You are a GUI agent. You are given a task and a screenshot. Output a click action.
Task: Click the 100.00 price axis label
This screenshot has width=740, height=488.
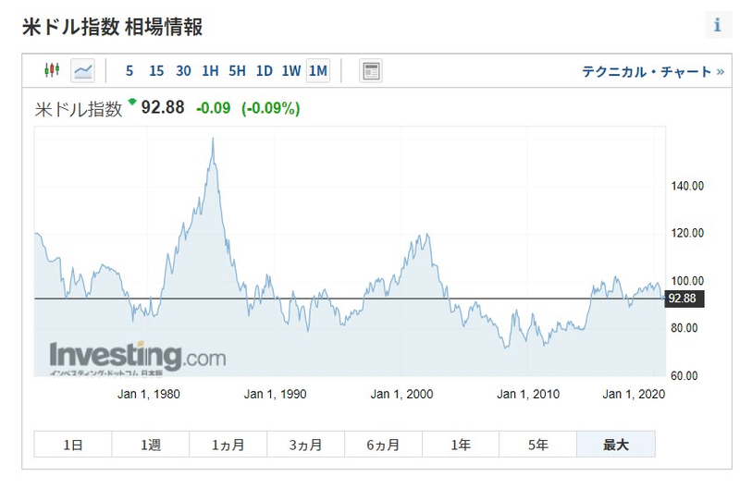click(687, 281)
